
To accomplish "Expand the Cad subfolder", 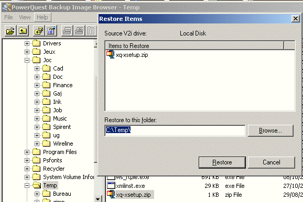I will [37, 69].
